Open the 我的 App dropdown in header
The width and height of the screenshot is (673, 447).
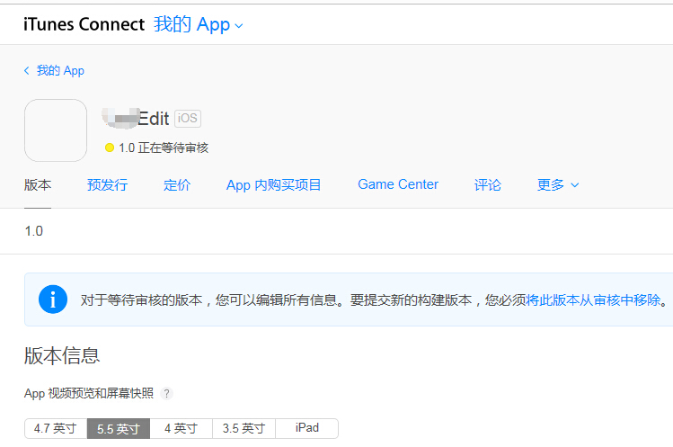point(199,24)
